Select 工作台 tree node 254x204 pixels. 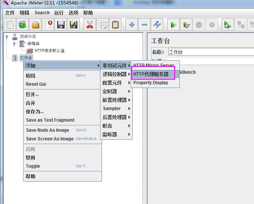pos(26,58)
